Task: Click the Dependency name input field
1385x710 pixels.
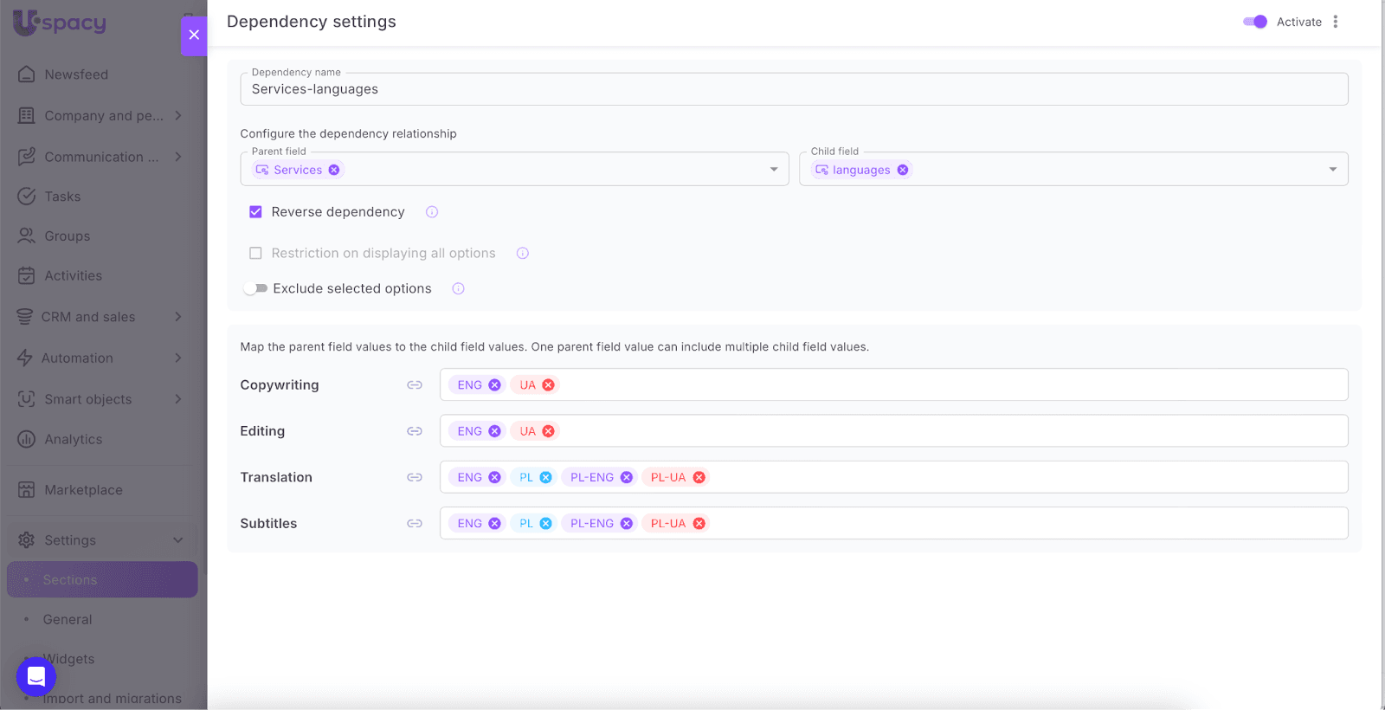Action: click(793, 89)
